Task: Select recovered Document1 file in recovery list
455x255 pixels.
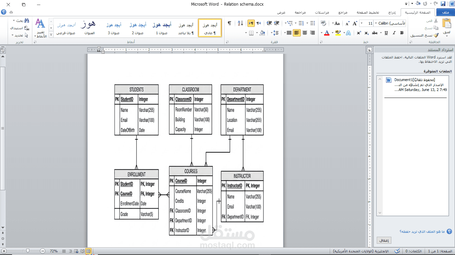Action: pos(415,85)
